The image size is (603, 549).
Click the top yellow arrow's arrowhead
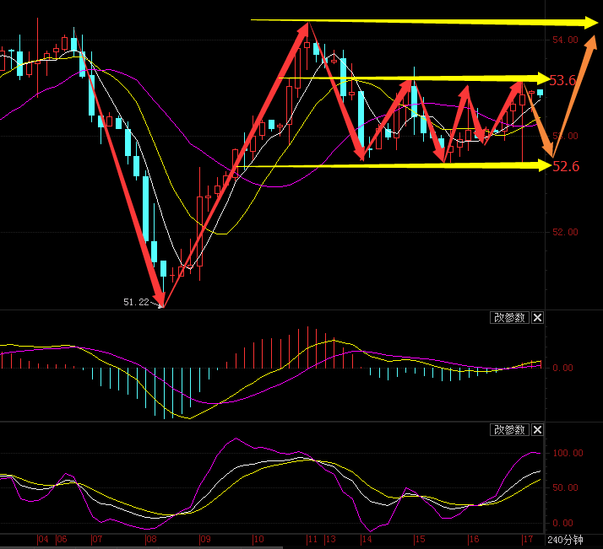(x=581, y=22)
